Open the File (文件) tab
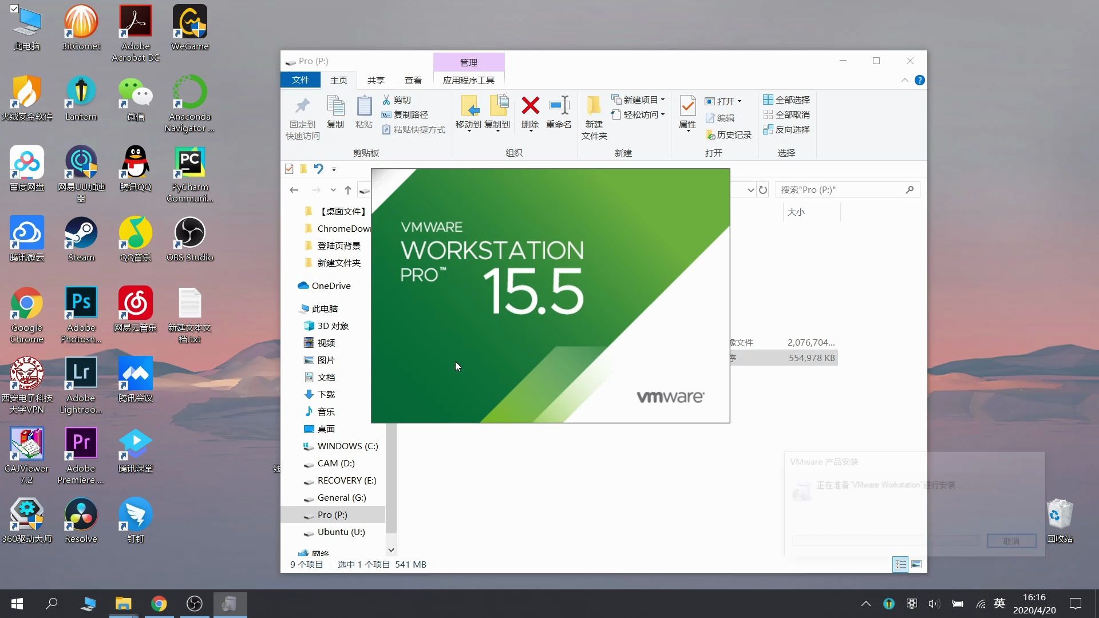This screenshot has height=618, width=1099. [x=300, y=80]
